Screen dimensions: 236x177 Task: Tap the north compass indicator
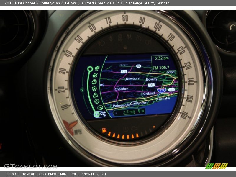[x=141, y=111]
